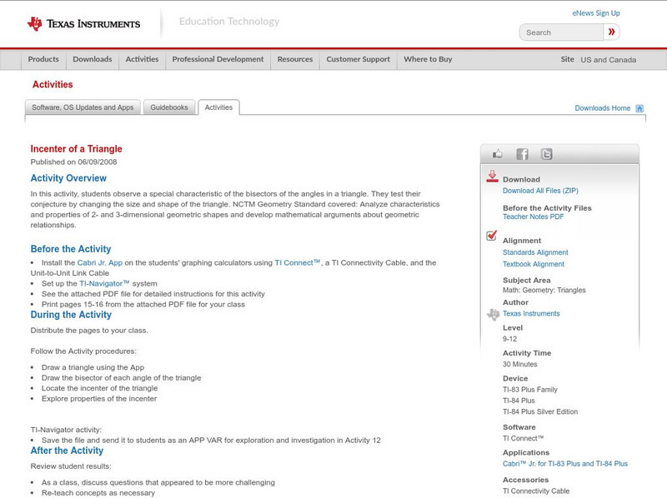The height and width of the screenshot is (498, 667).
Task: Click 'TI-84 Plus Silver Edition' device entry
Action: pyautogui.click(x=540, y=411)
